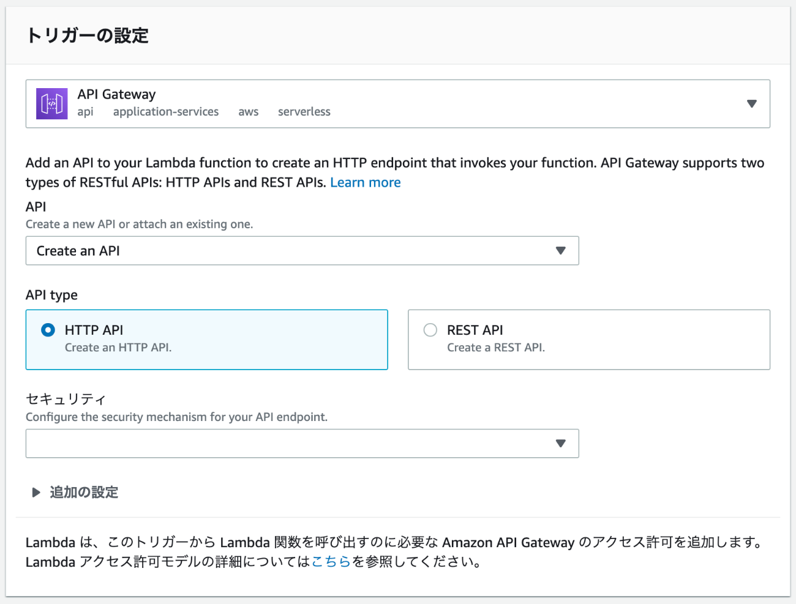This screenshot has width=796, height=604.
Task: Click the application-services tag
Action: tap(166, 112)
